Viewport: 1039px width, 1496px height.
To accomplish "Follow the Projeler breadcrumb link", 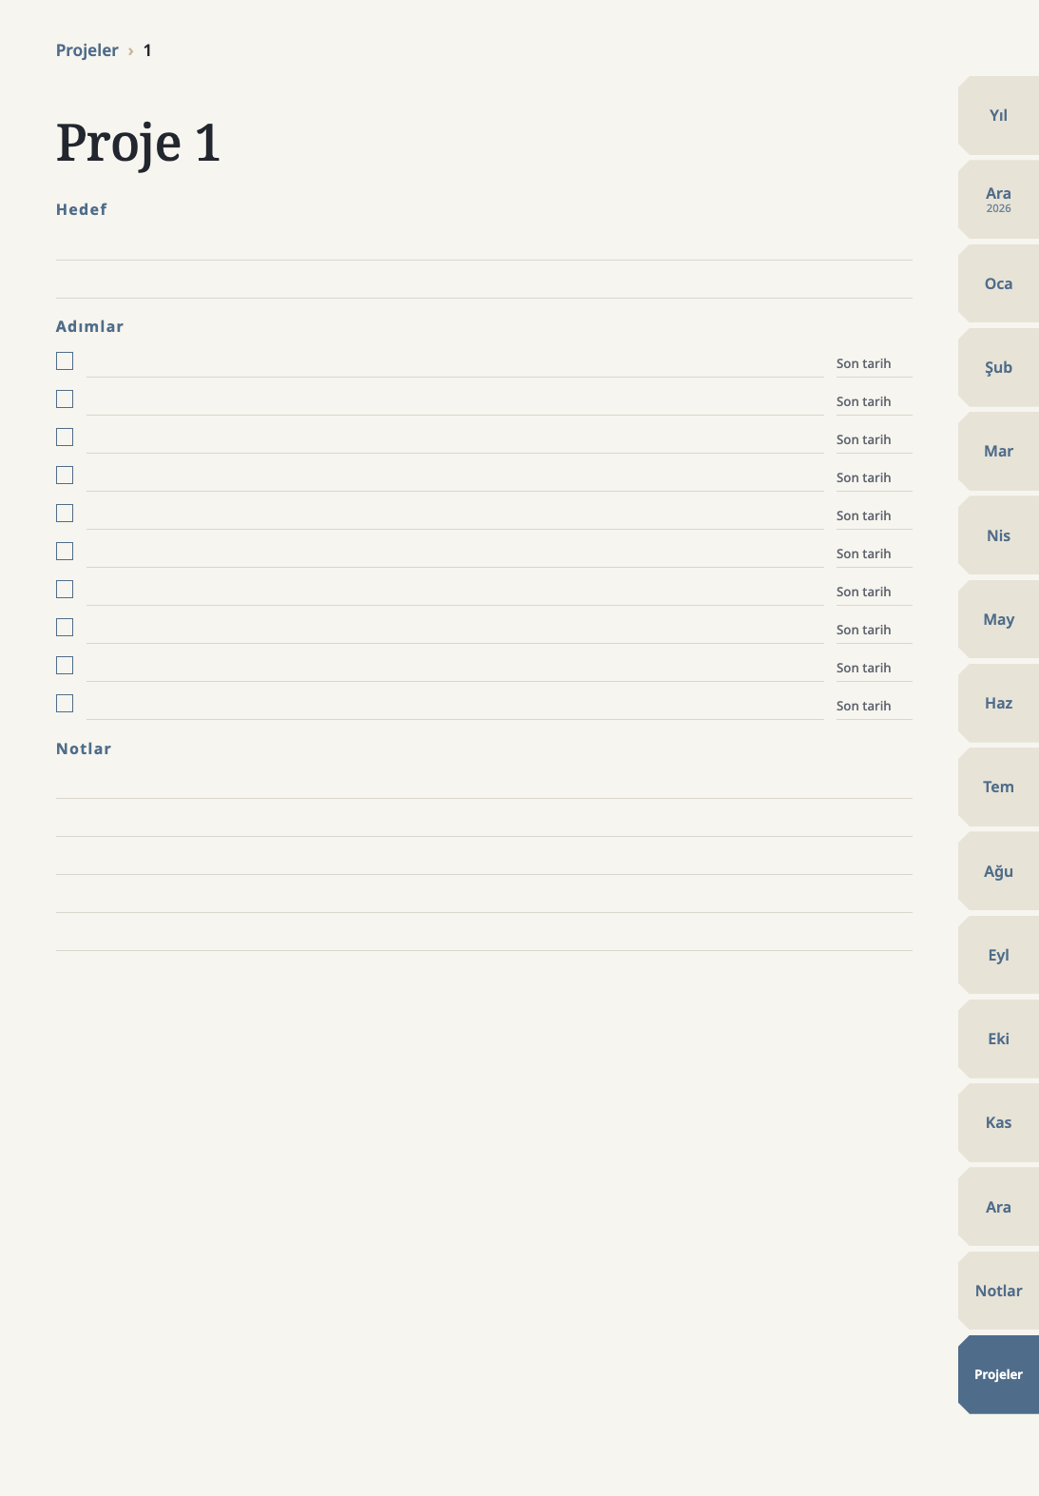I will [87, 50].
